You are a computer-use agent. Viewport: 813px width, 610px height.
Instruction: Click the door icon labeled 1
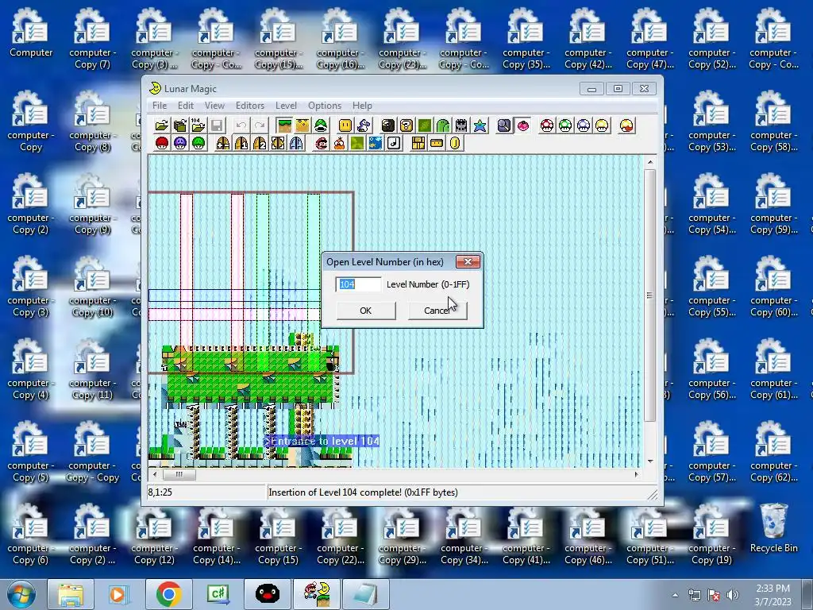pos(241,143)
